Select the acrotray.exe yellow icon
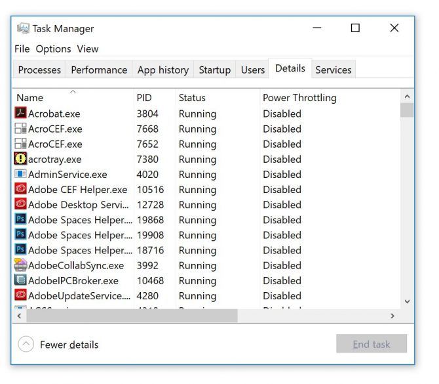 20,159
